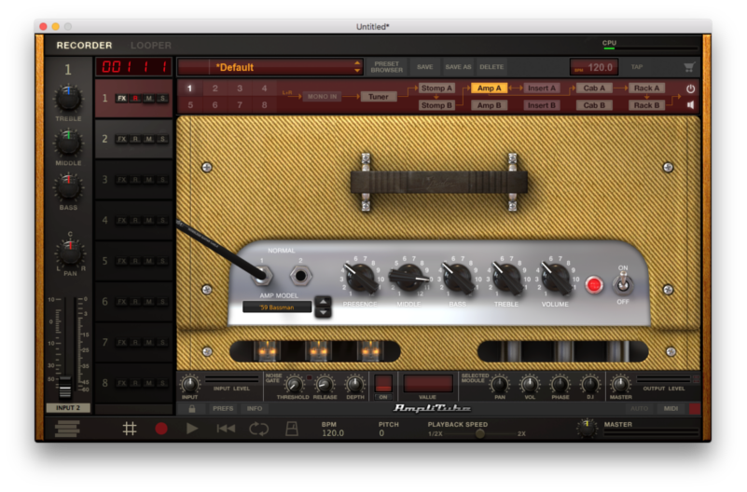
Task: Click the INPUT level knob
Action: pos(189,385)
